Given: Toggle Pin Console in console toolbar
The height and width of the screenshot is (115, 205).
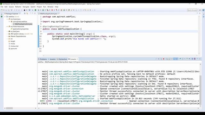Looking at the screenshot, I should click(180, 59).
